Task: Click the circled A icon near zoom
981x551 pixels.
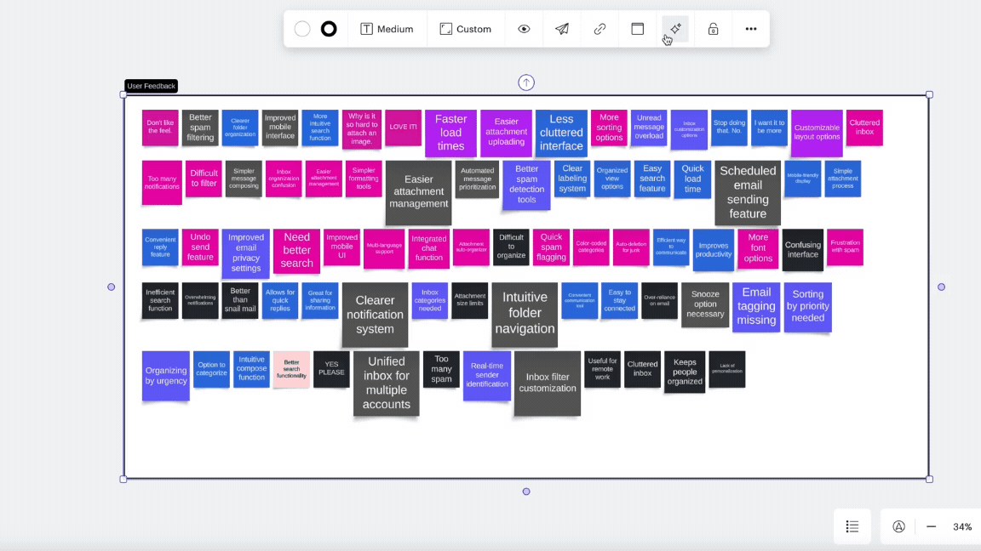Action: pyautogui.click(x=898, y=526)
